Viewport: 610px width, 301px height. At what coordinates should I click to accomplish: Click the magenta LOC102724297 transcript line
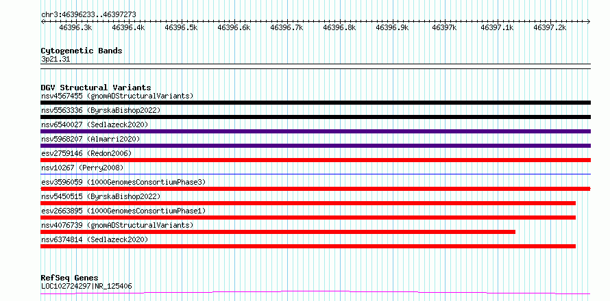coord(315,292)
